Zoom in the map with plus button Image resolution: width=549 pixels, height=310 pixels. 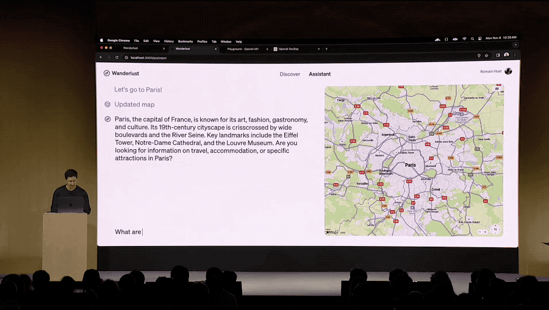point(486,231)
